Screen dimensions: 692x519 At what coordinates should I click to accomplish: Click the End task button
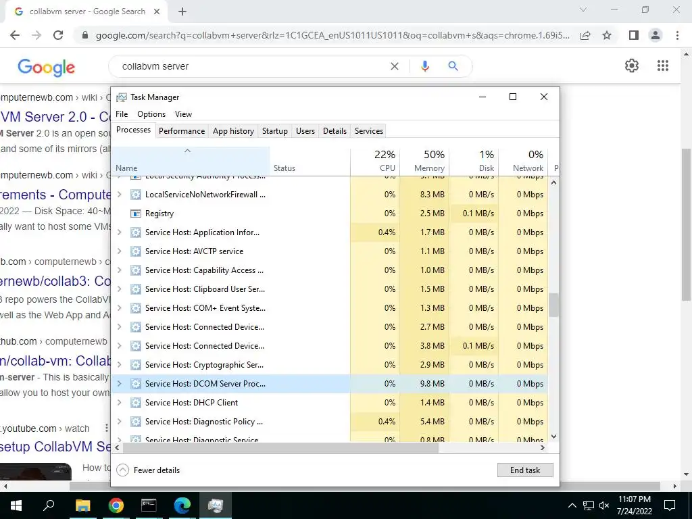524,470
